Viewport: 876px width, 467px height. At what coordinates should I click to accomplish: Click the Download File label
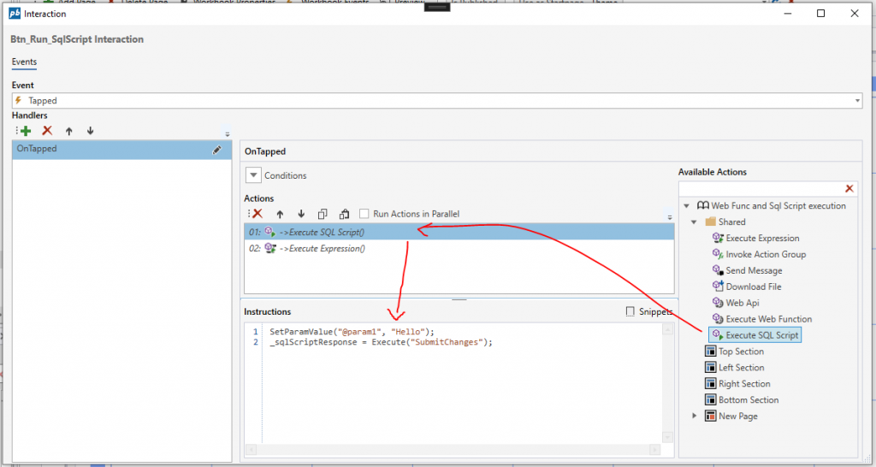click(x=754, y=287)
